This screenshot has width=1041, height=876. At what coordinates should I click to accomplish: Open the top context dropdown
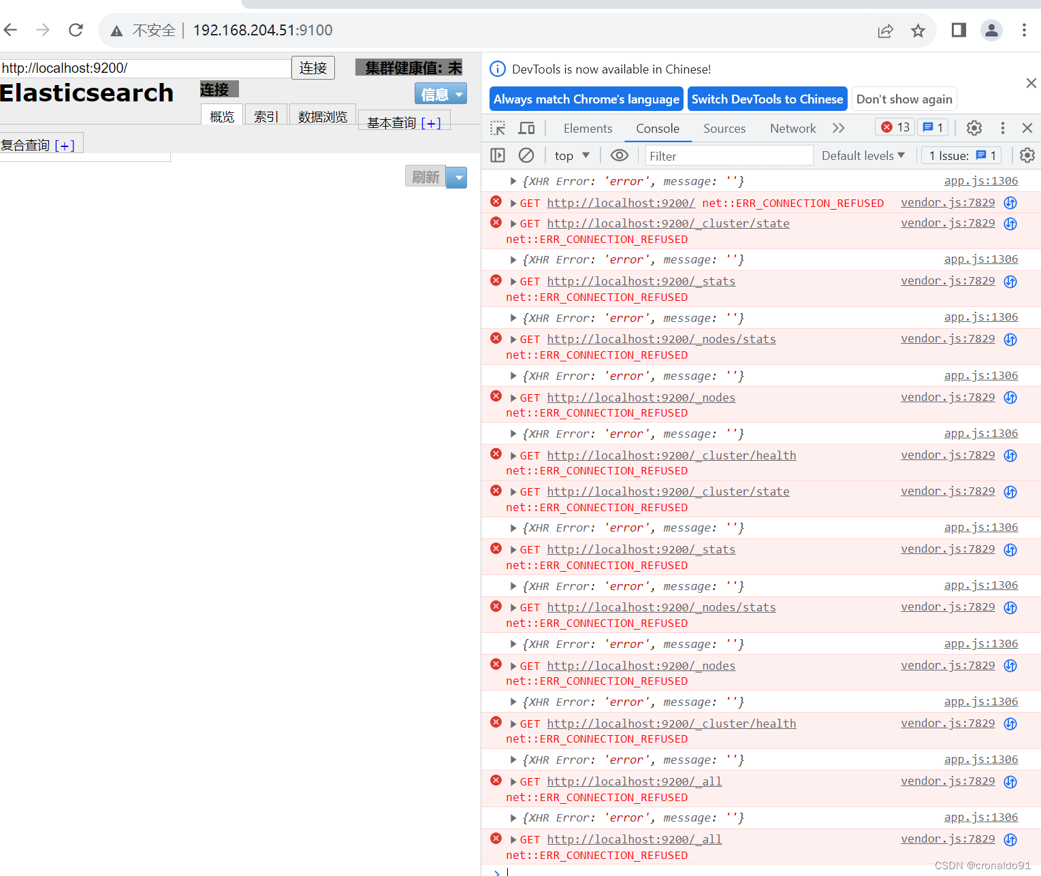(x=572, y=155)
